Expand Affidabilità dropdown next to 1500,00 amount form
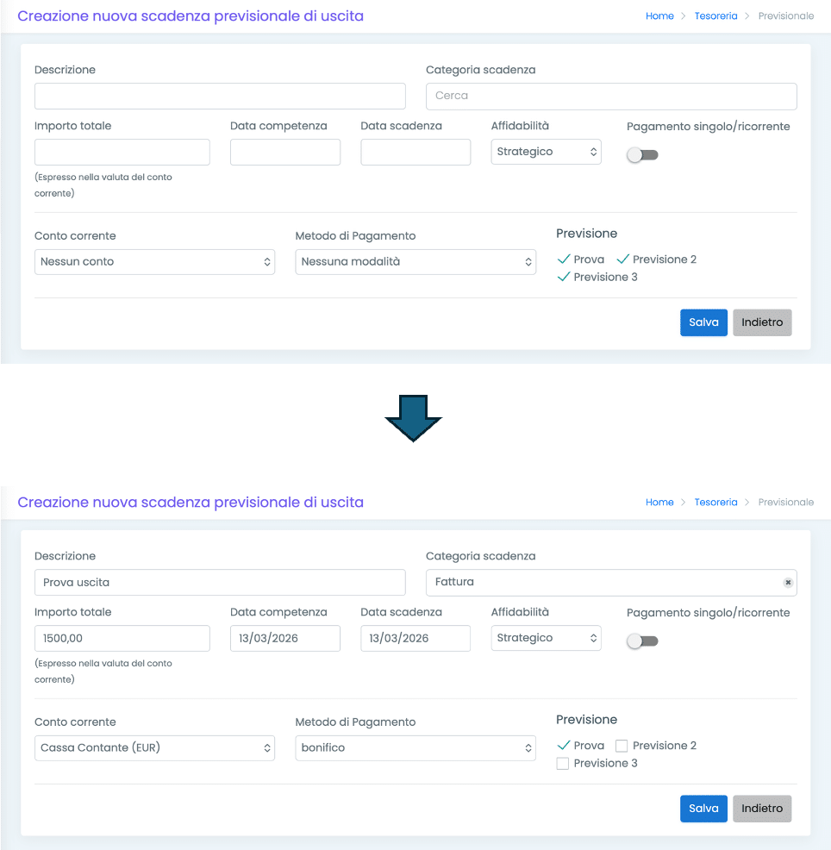Screen dimensions: 831x850 (546, 638)
